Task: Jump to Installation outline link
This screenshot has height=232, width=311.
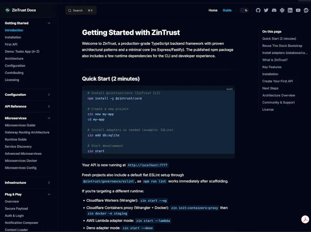Action: [270, 74]
